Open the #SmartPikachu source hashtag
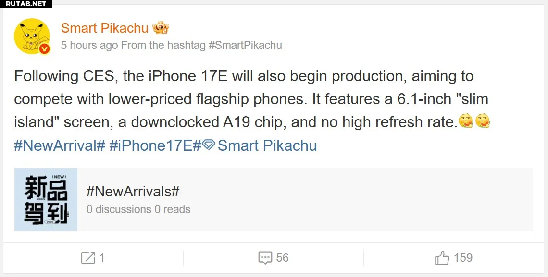 coord(245,45)
